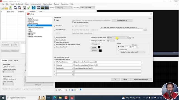The image size is (179, 100).
Task: Click the green checkmark spell check icon
Action: click(29, 8)
